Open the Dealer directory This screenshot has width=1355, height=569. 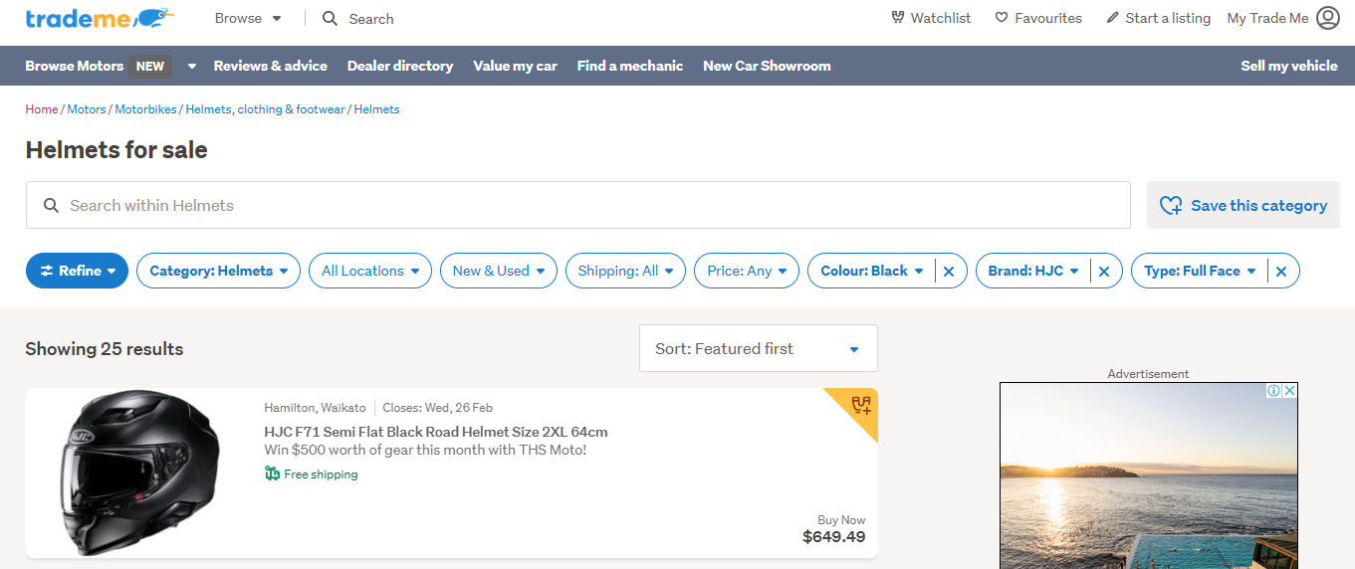pyautogui.click(x=400, y=66)
